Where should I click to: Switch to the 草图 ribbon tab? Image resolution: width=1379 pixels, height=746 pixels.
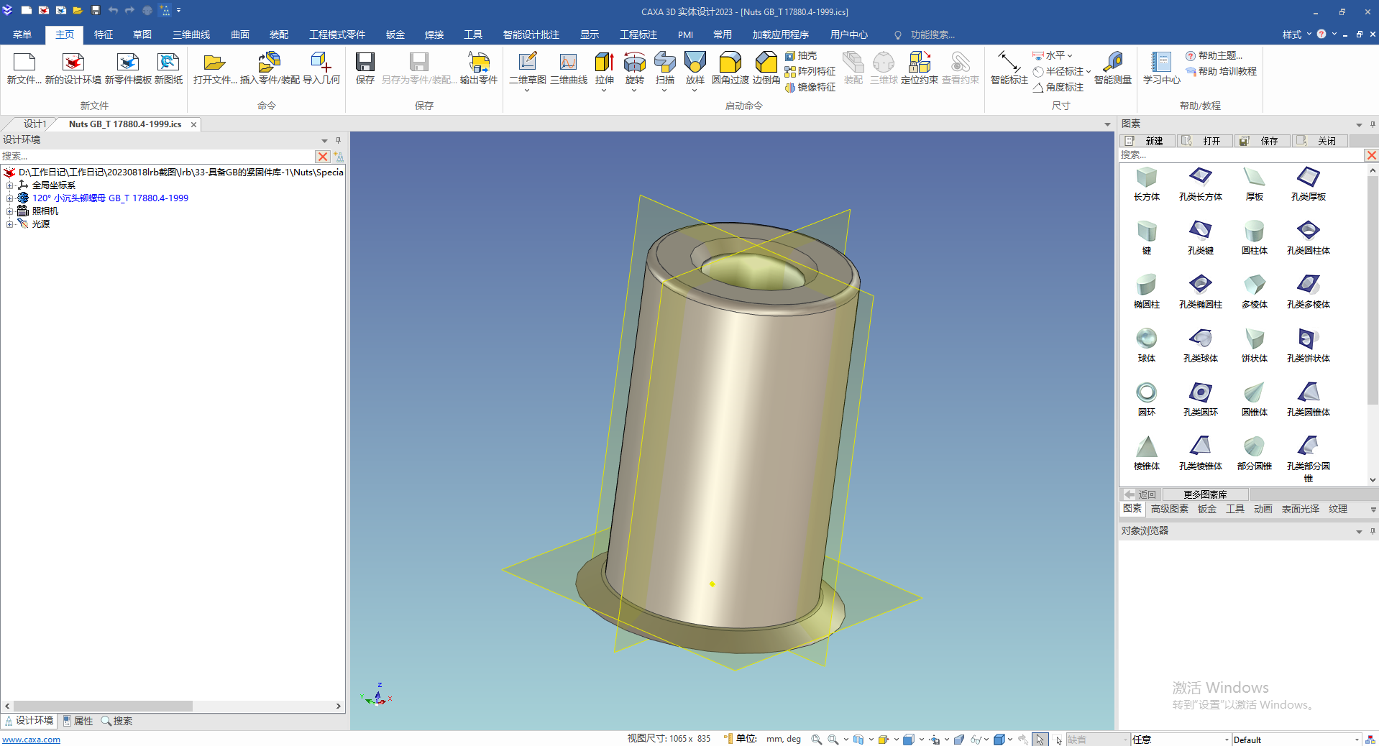pyautogui.click(x=142, y=34)
